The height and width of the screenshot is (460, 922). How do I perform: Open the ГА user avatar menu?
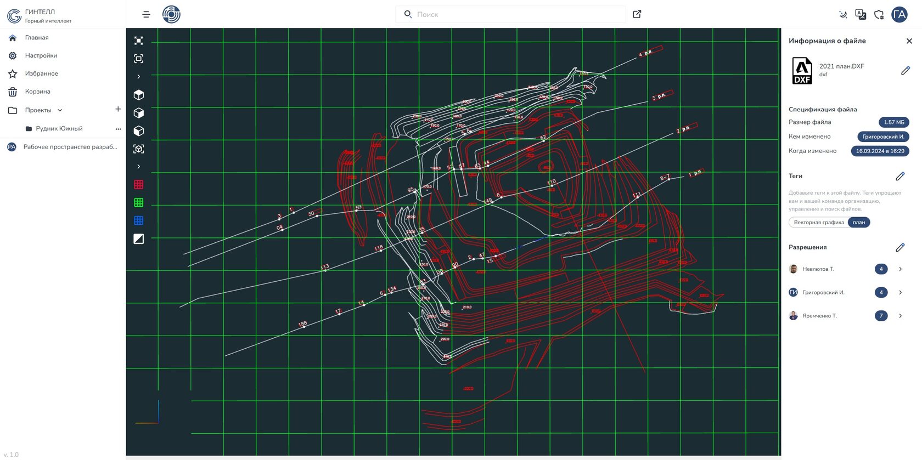(899, 15)
